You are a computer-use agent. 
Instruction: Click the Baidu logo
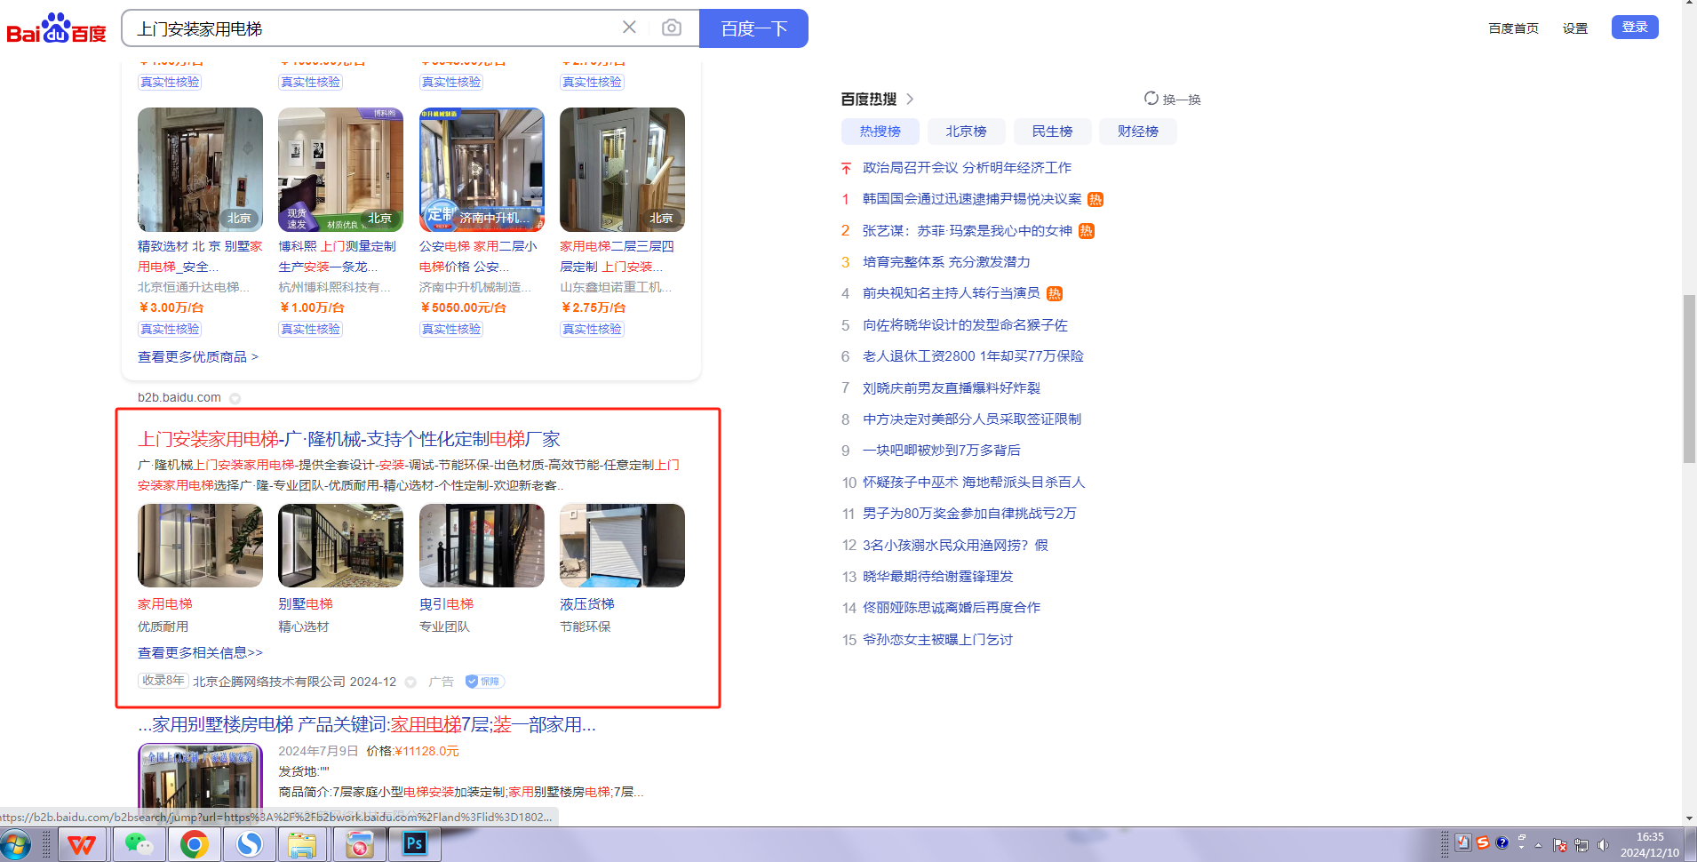pyautogui.click(x=56, y=29)
